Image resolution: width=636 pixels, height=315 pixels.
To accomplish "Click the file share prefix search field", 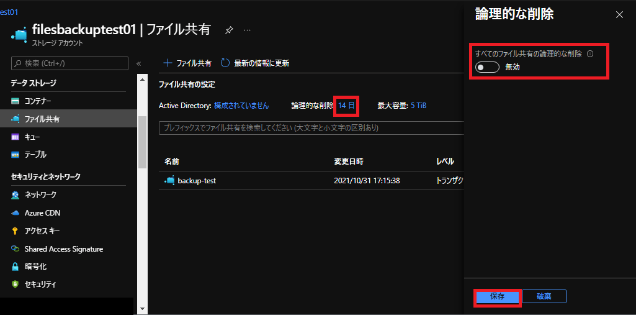I will 311,128.
